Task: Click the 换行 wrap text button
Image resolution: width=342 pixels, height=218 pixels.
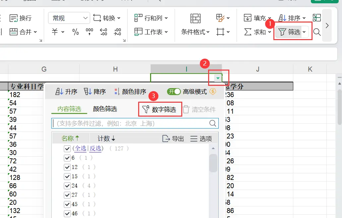Action: coord(21,18)
